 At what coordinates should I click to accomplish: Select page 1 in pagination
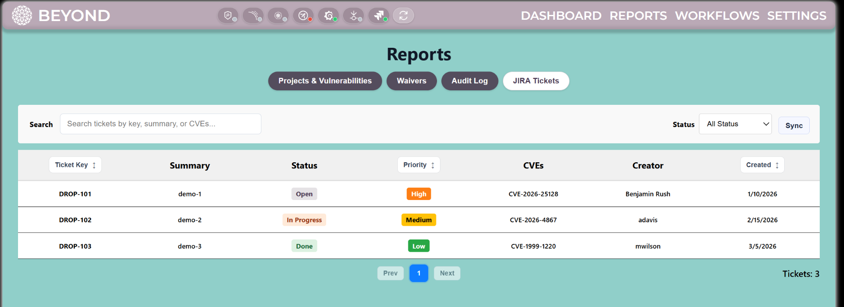pos(418,273)
